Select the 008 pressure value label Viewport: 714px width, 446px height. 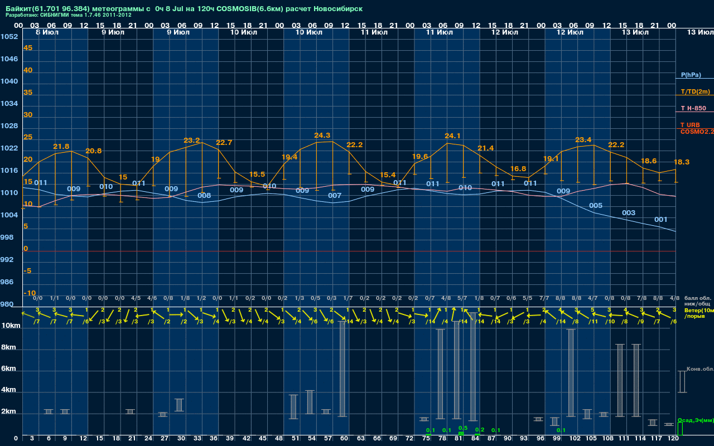204,196
